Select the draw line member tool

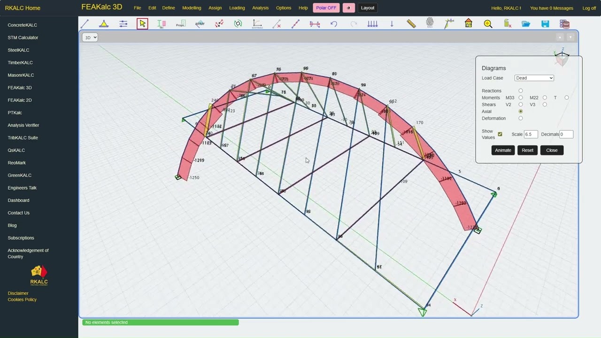click(85, 23)
